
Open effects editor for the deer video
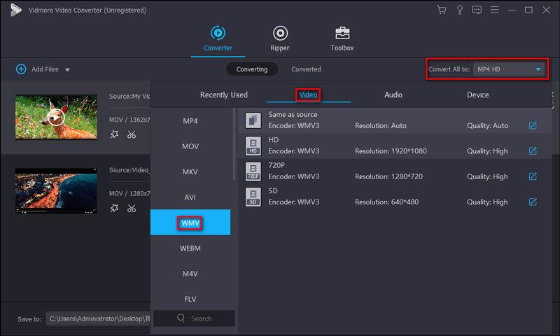coord(114,134)
